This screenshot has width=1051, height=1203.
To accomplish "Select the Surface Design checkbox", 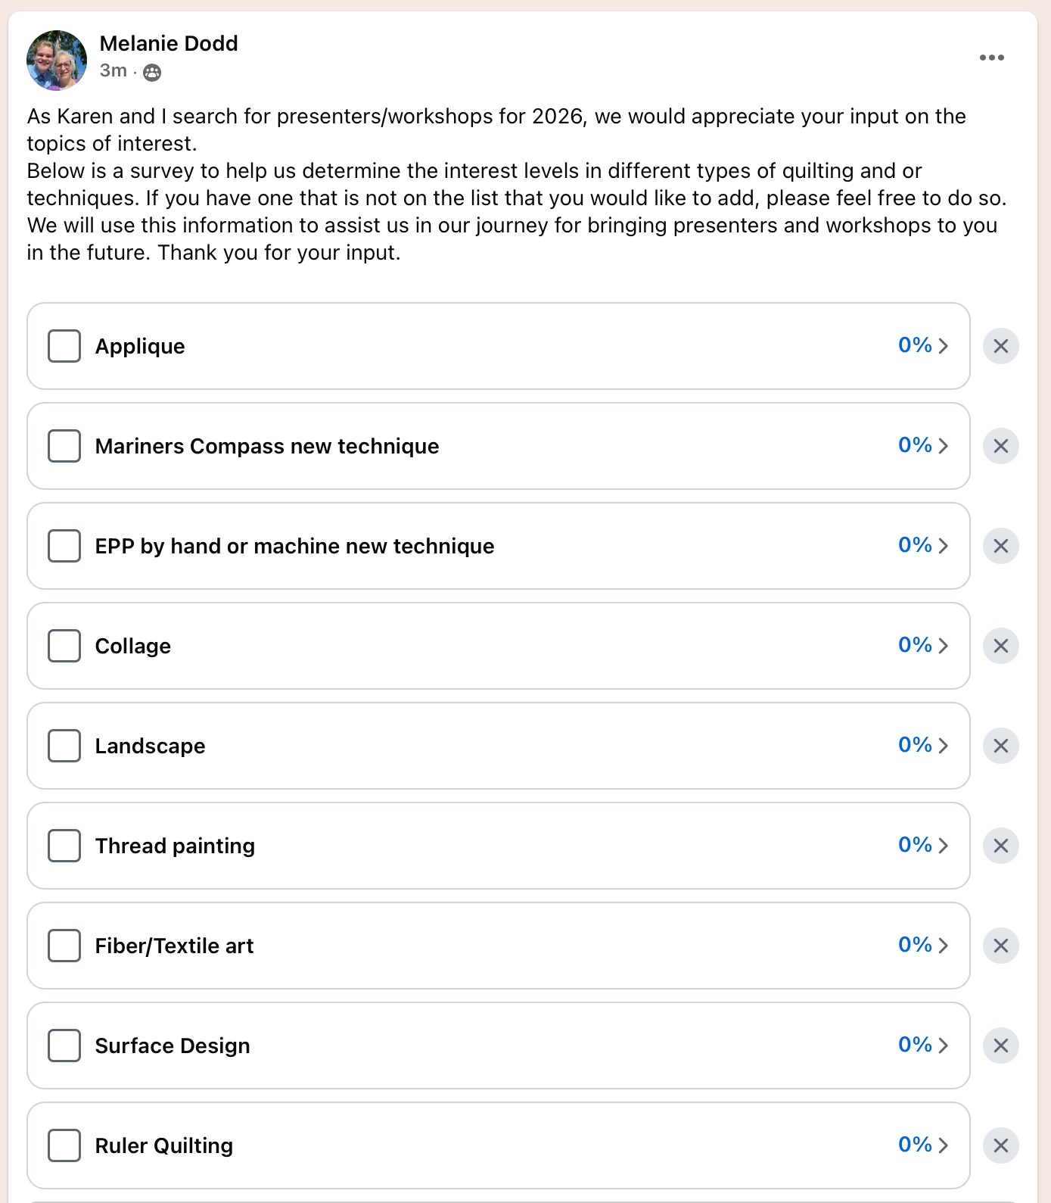I will 64,1046.
